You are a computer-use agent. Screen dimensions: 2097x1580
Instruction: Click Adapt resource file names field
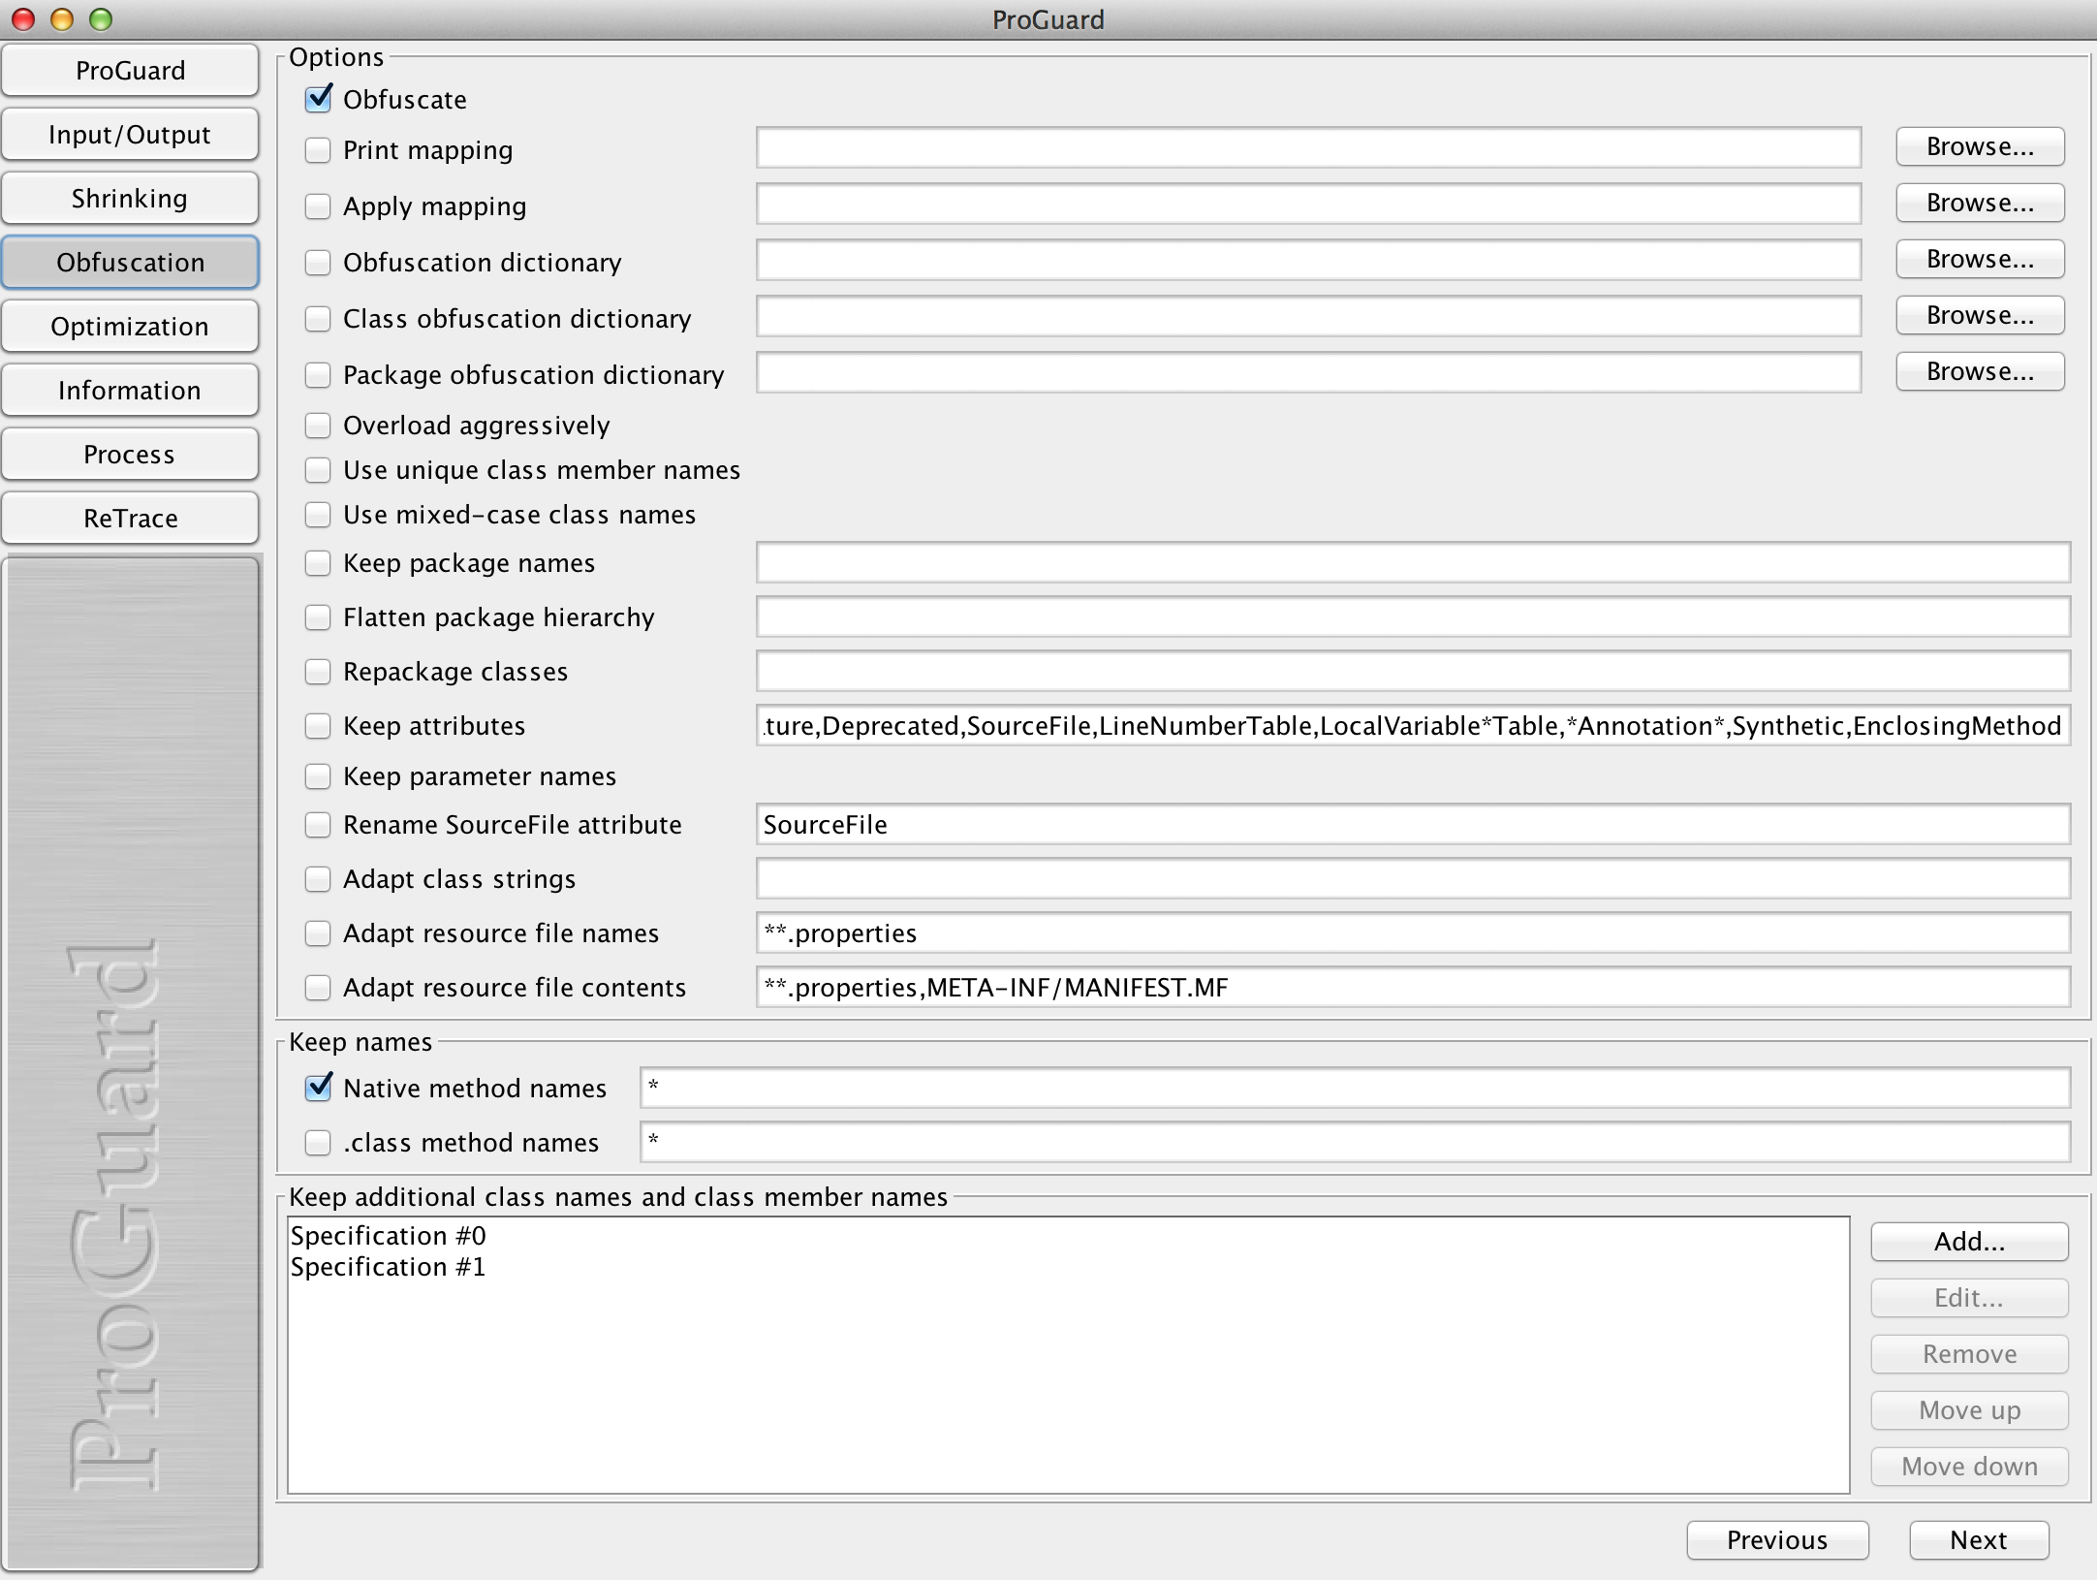(1413, 932)
